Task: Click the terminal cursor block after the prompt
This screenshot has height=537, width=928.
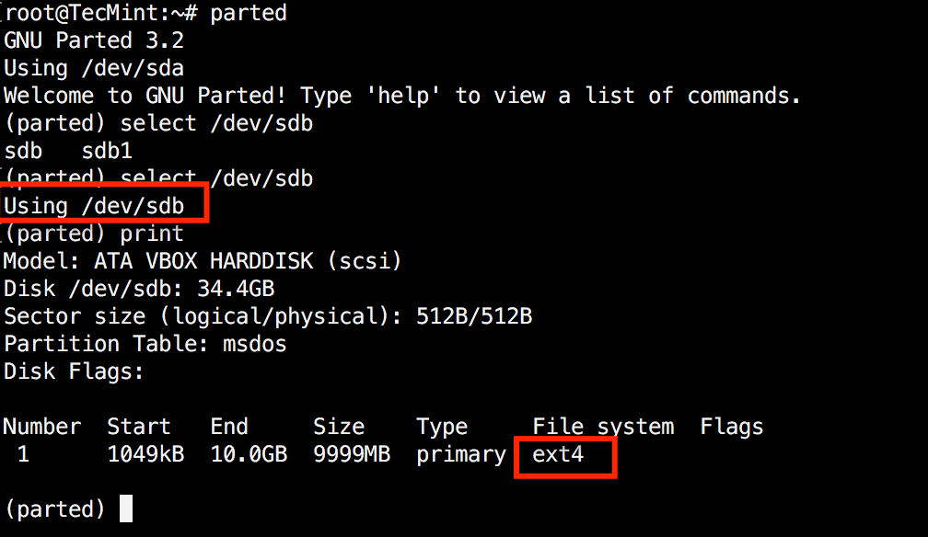Action: (x=125, y=509)
